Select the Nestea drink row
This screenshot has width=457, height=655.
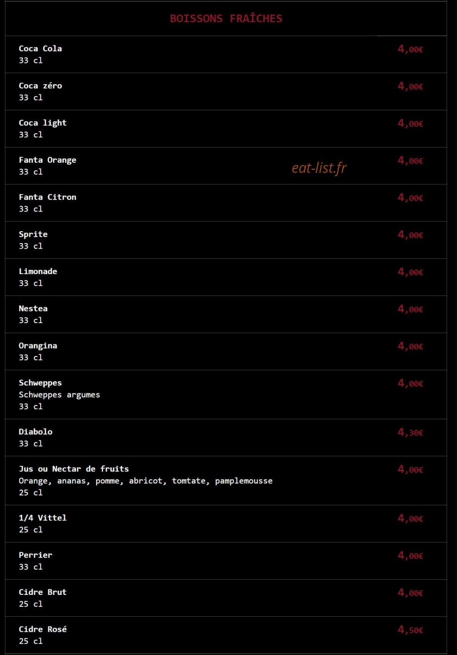click(226, 314)
